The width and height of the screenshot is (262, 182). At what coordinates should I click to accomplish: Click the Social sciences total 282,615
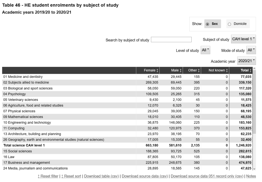[x=245, y=151]
